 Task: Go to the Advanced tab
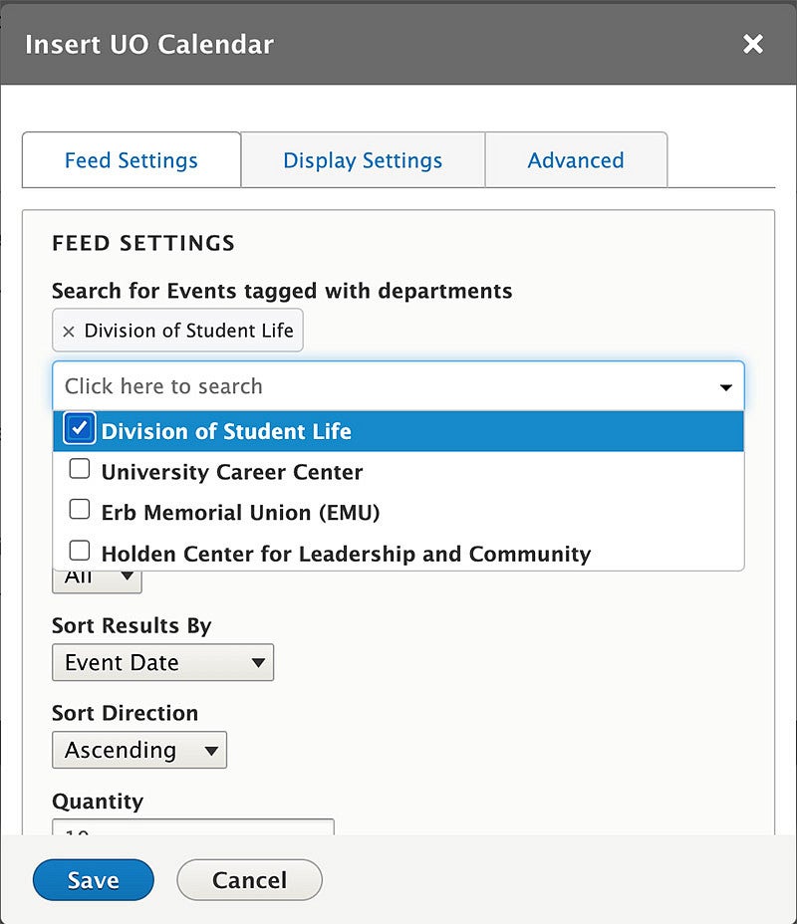(x=576, y=159)
